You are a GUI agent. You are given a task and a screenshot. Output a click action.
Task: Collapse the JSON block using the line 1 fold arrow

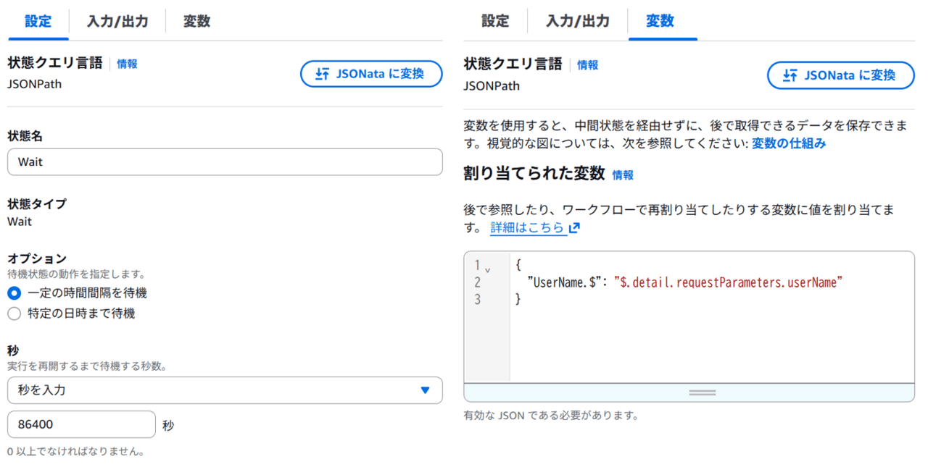(487, 269)
